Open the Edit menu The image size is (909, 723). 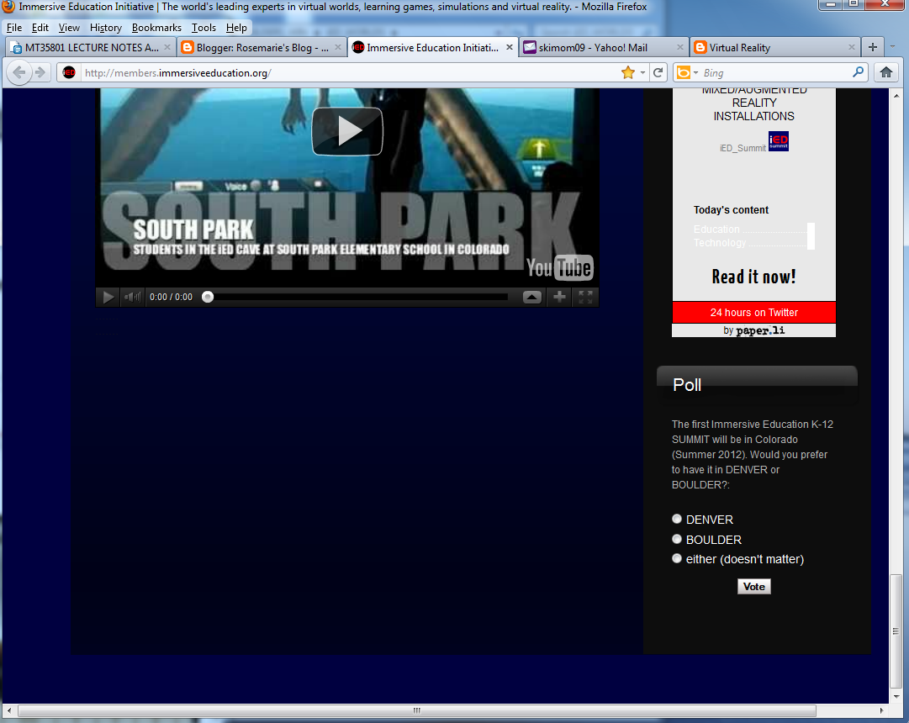point(40,27)
